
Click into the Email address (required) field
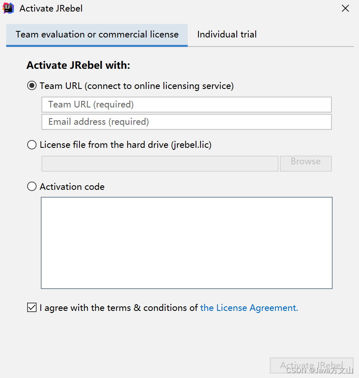pyautogui.click(x=186, y=122)
